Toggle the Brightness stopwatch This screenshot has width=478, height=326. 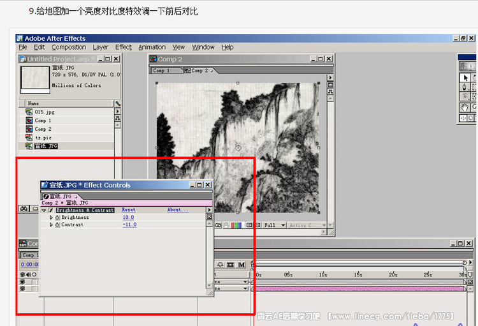coord(57,218)
